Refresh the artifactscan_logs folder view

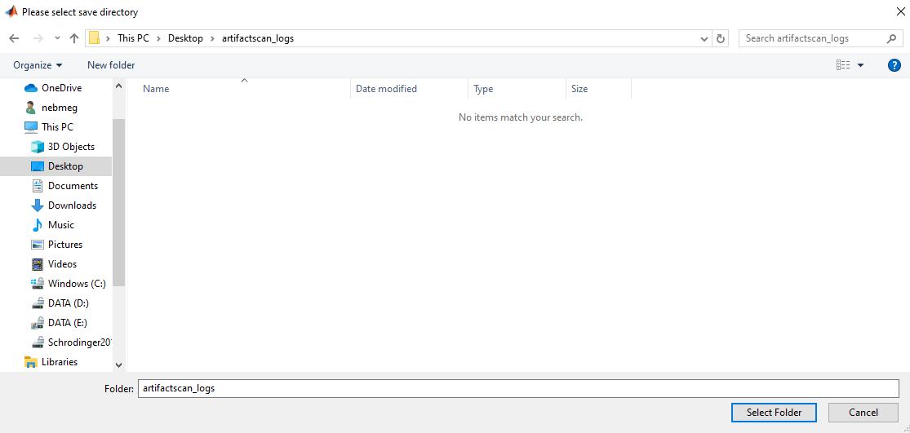[x=721, y=39]
